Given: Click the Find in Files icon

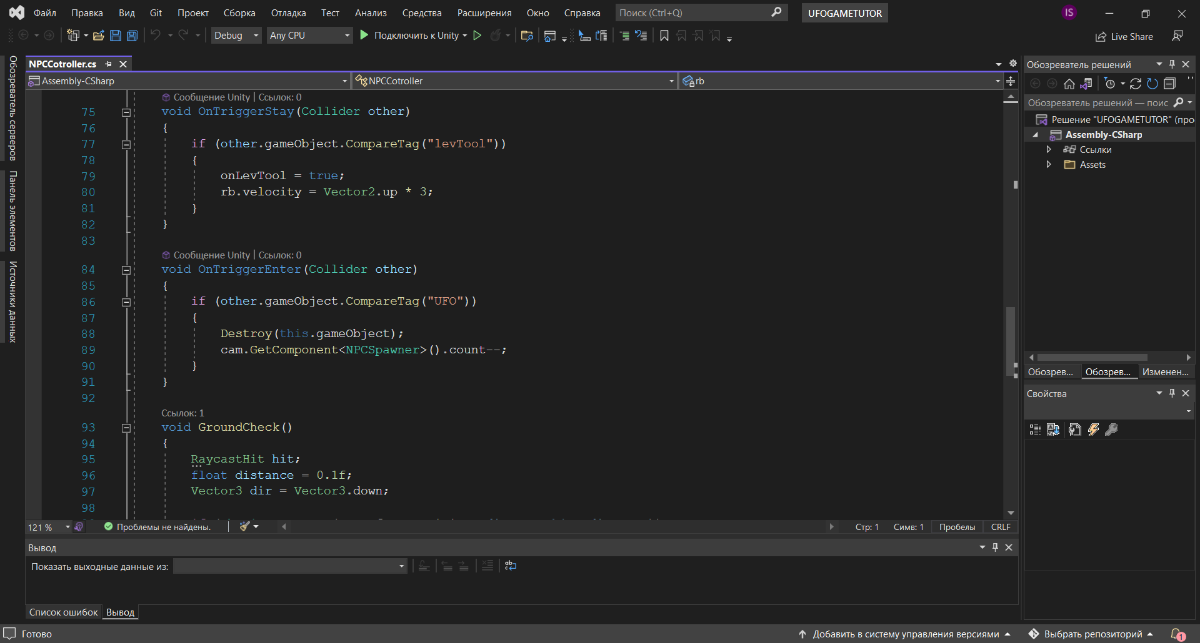Looking at the screenshot, I should pyautogui.click(x=527, y=36).
